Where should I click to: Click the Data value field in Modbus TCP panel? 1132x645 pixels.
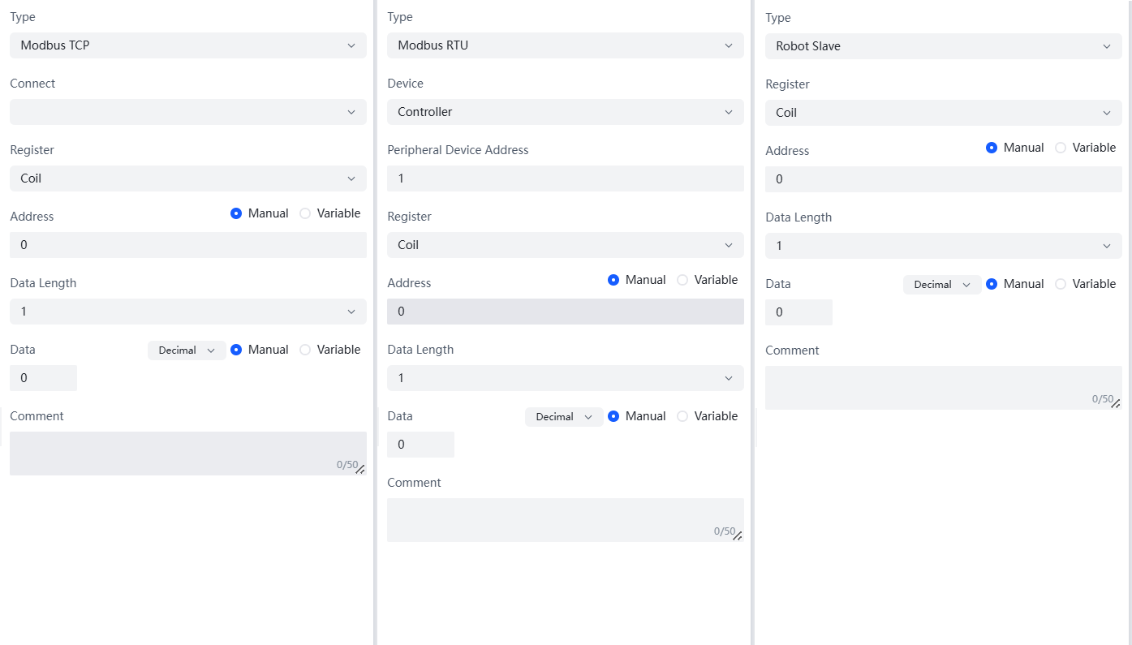[x=43, y=378]
